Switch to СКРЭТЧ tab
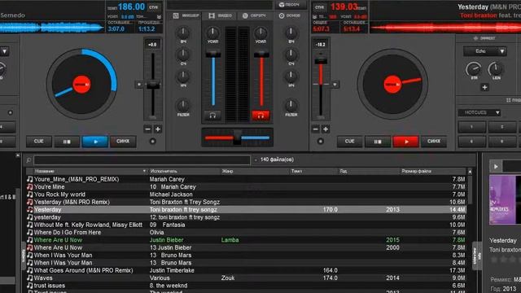The height and width of the screenshot is (293, 521). point(254,15)
